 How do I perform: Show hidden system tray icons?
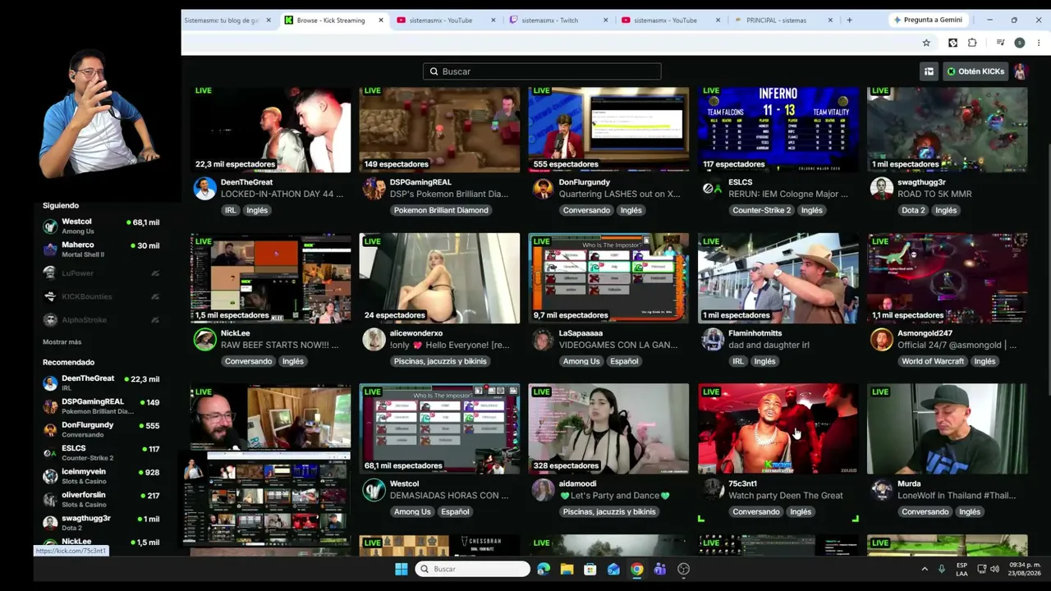(925, 569)
